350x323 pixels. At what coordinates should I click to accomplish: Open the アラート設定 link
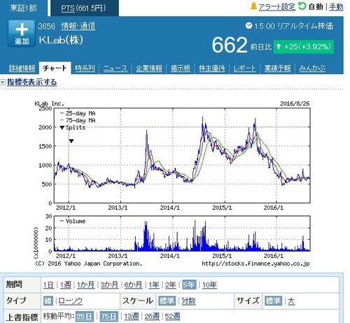pyautogui.click(x=276, y=7)
